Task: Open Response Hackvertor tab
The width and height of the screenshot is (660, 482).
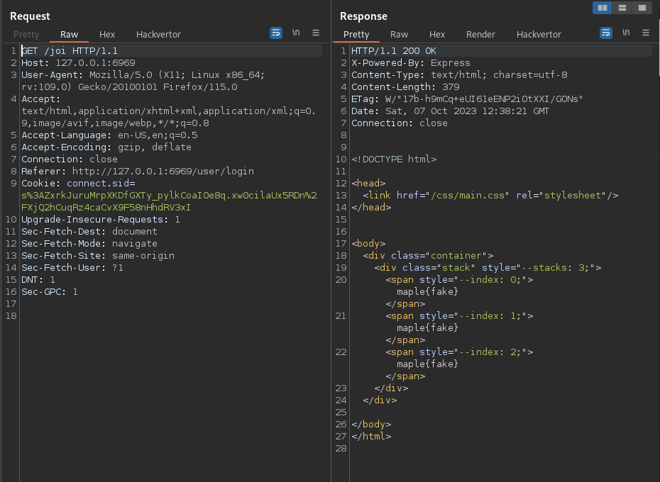Action: point(539,35)
